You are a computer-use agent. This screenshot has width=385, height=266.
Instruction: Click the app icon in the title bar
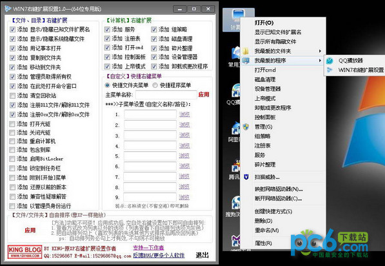click(x=8, y=9)
